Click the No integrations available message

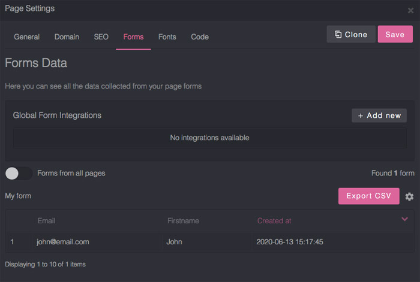tap(209, 138)
